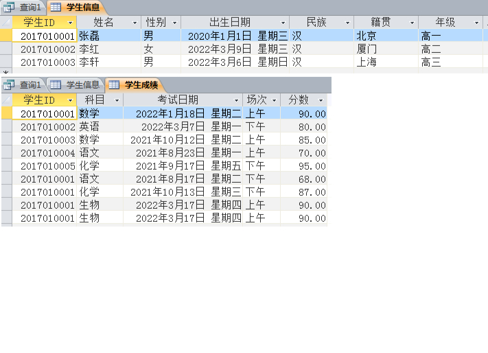488x353 pixels.
Task: Select 学生成绩 tab
Action: (x=135, y=84)
